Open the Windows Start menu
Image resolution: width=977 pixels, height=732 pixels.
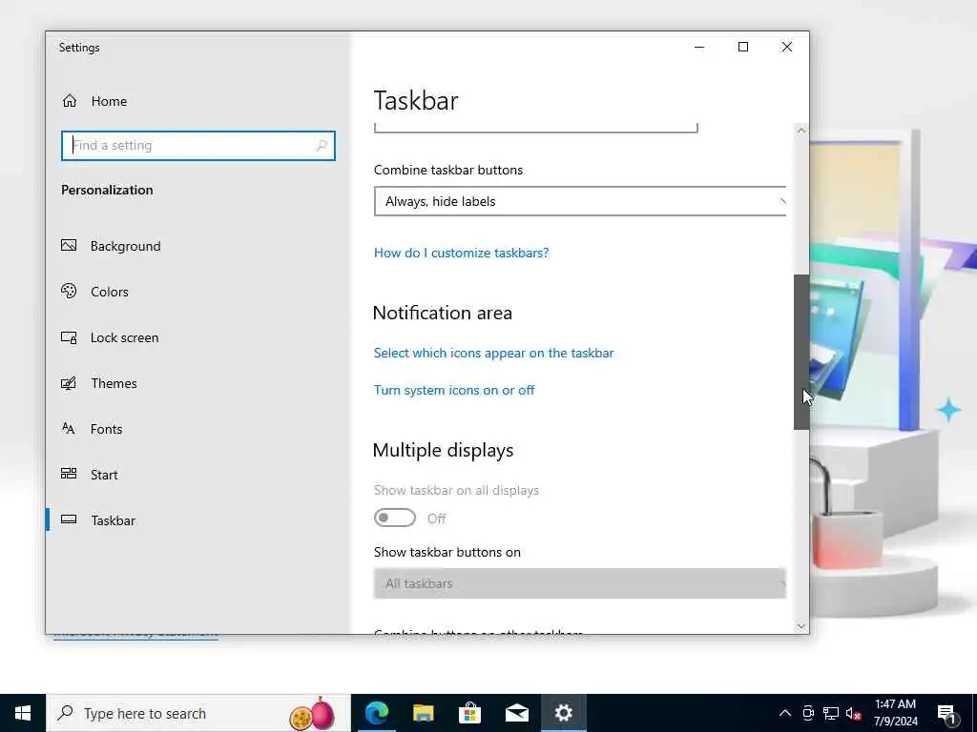tap(23, 713)
